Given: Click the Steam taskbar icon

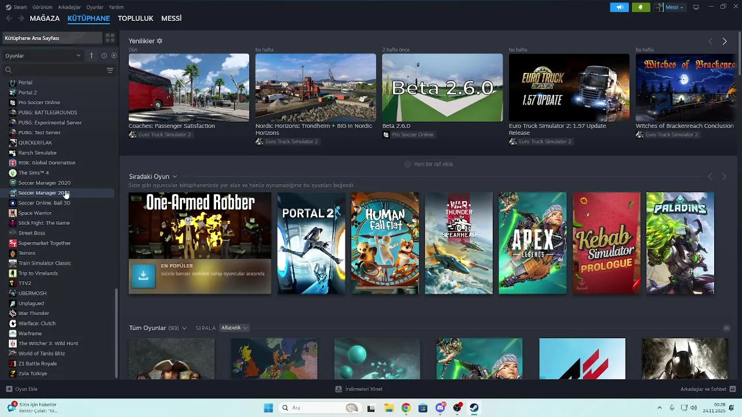Looking at the screenshot, I should click(474, 408).
